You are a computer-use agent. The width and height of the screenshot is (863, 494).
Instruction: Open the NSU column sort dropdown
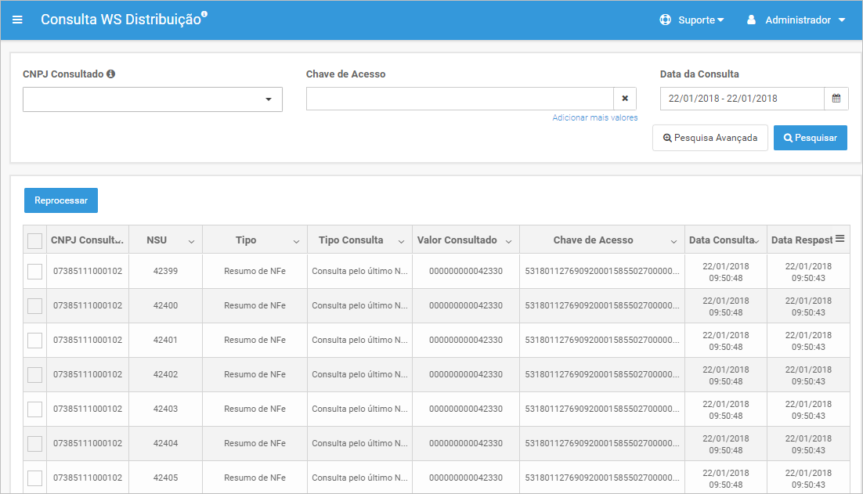191,241
